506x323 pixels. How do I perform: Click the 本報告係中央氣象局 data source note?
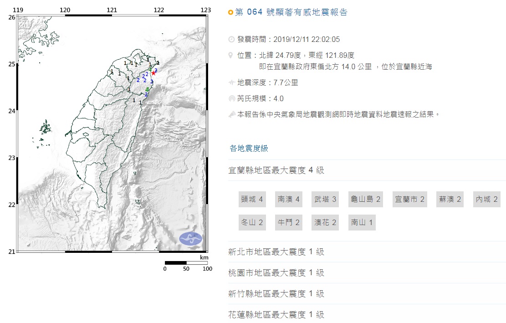coord(338,114)
